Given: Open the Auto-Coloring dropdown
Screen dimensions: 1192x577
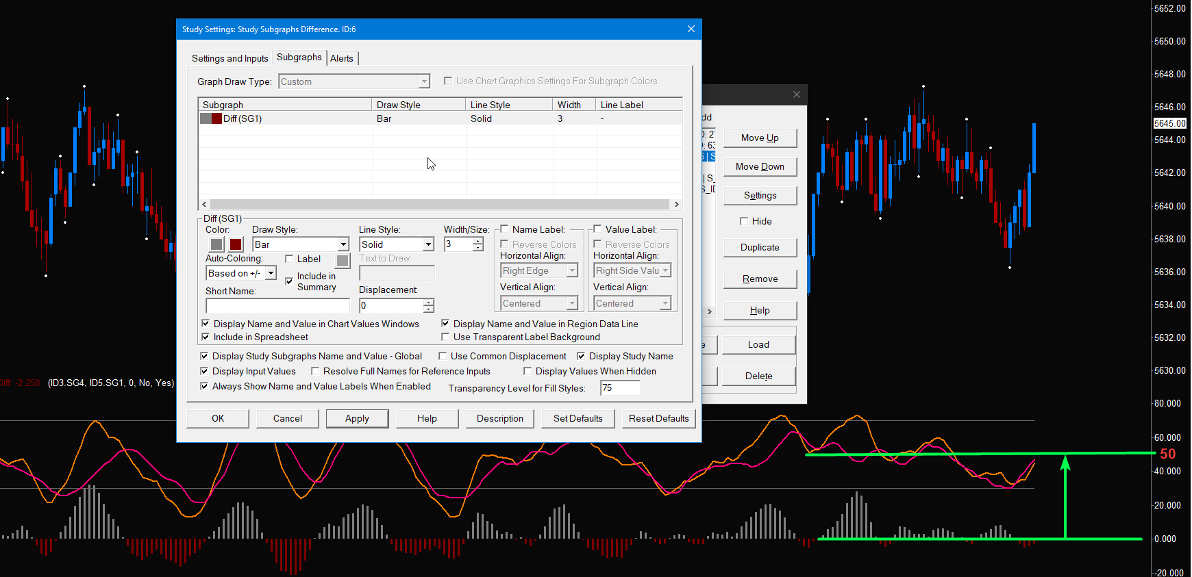Looking at the screenshot, I should [271, 273].
